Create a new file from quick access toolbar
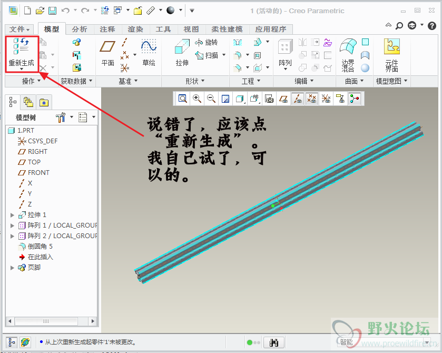 [27, 11]
